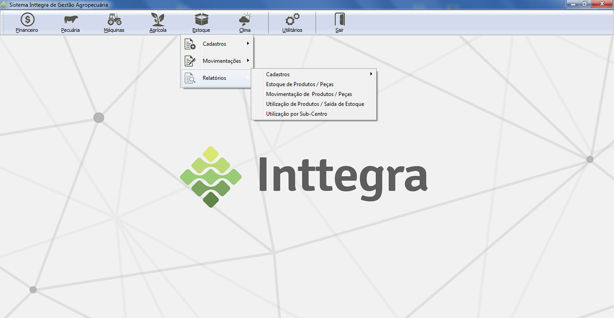614x318 pixels.
Task: Click the Sair door icon
Action: 339,20
